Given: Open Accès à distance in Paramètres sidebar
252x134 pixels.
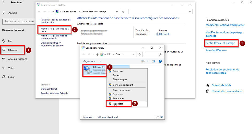Looking at the screenshot, I should (x=18, y=59).
